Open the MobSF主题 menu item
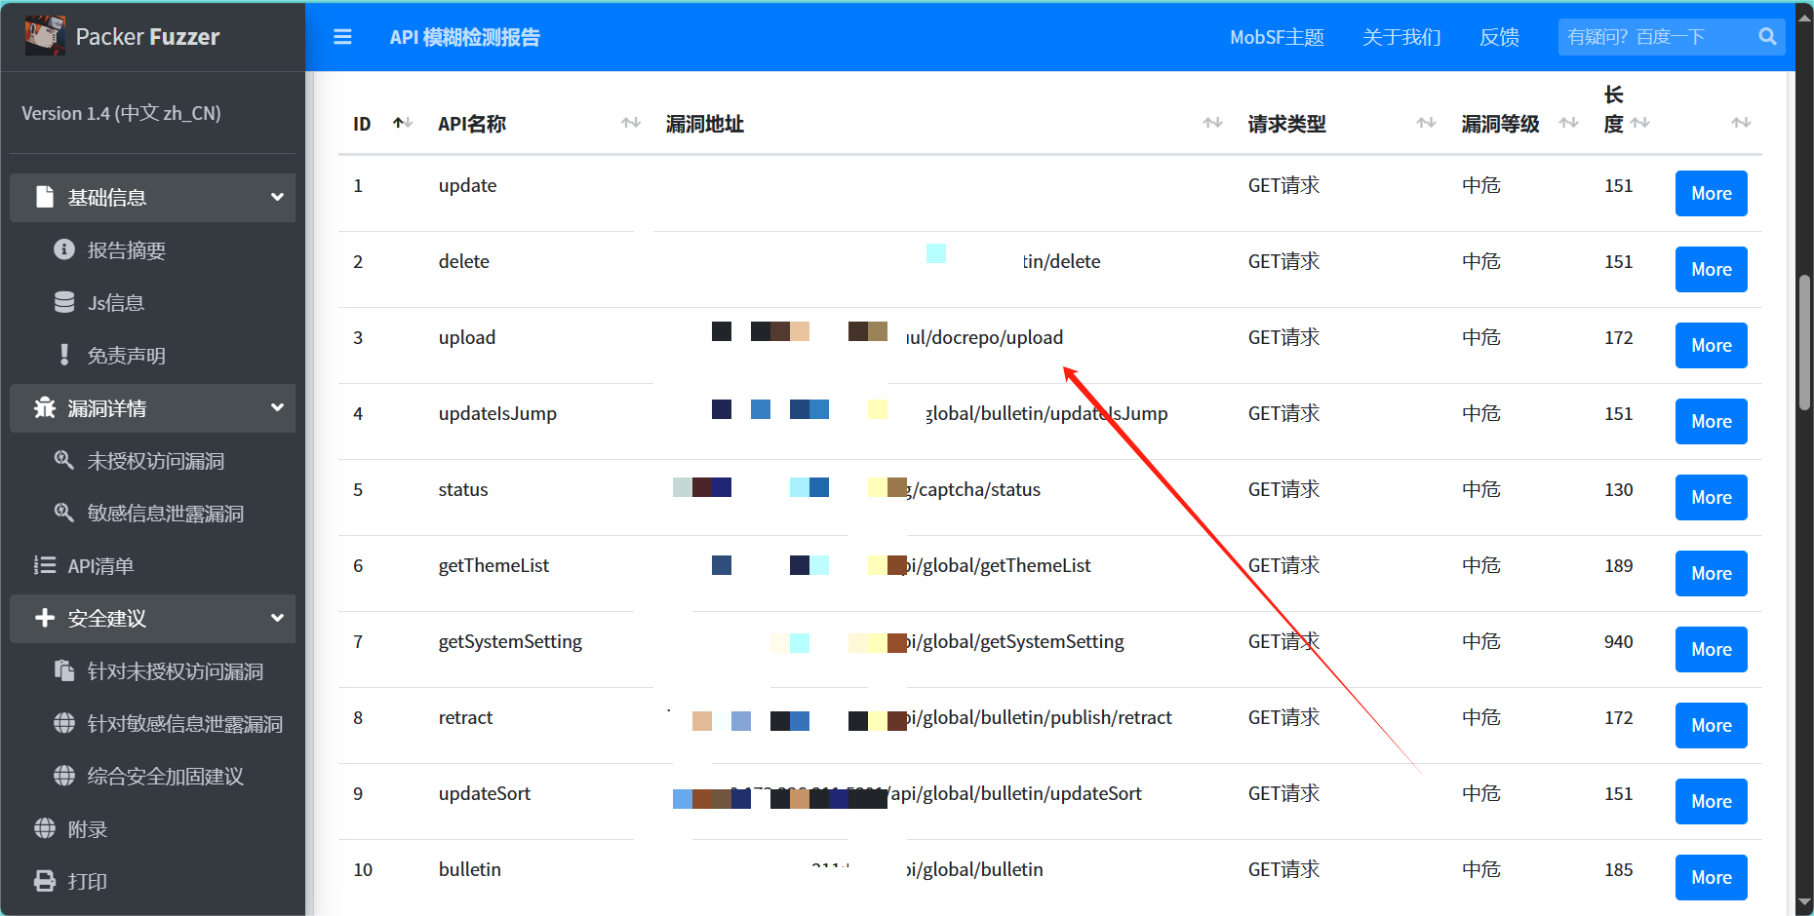The image size is (1814, 916). pyautogui.click(x=1277, y=37)
